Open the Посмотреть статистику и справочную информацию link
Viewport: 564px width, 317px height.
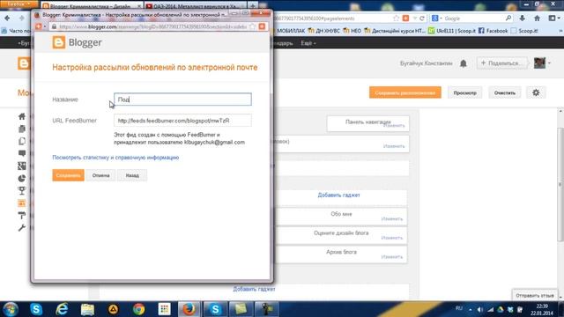pyautogui.click(x=115, y=158)
